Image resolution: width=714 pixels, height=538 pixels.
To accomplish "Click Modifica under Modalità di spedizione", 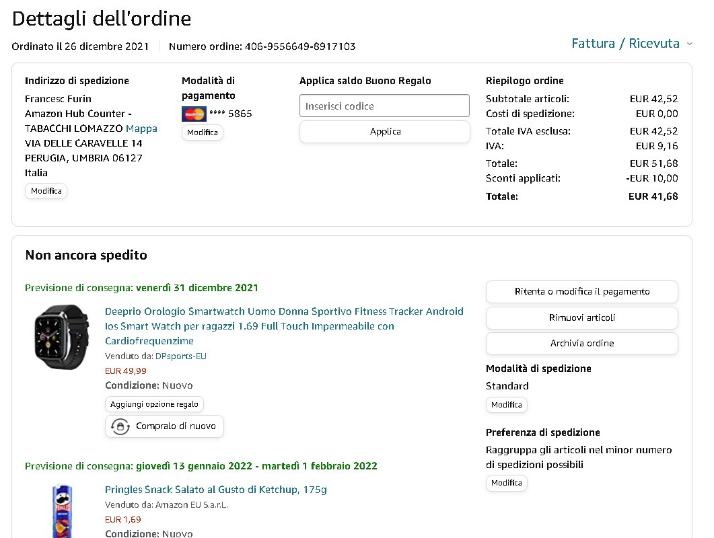I will pos(506,405).
